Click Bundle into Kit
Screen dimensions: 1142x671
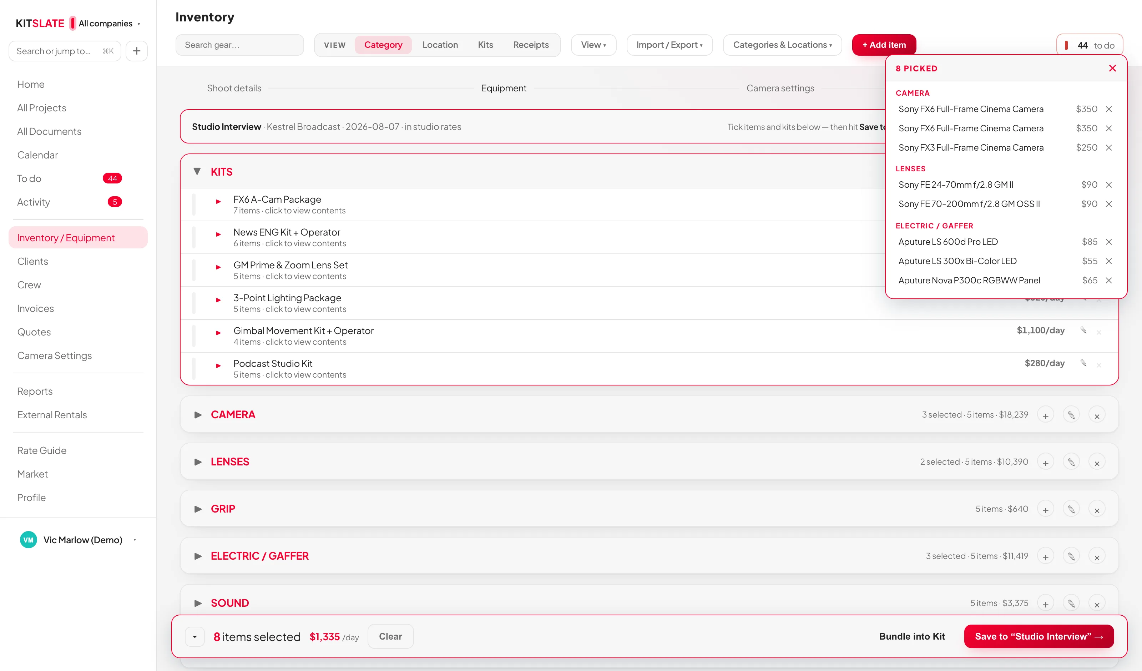click(912, 636)
